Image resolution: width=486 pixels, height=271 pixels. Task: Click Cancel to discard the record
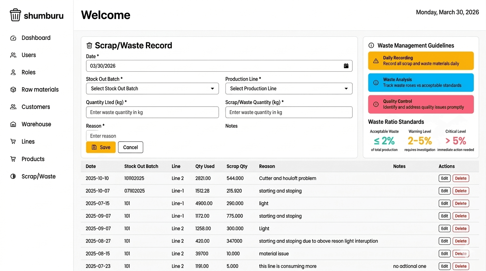pos(130,147)
